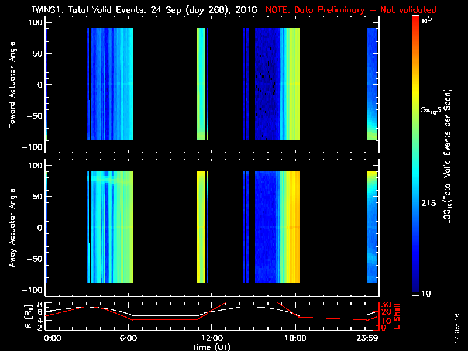Viewport: 468px width, 351px height.
Task: Click the orange data band in Away panel
Action: 294,228
